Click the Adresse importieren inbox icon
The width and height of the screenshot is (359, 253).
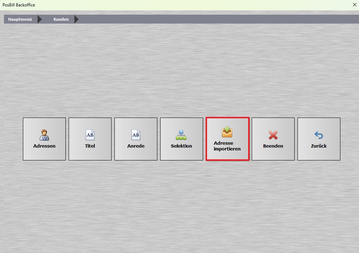tap(227, 132)
